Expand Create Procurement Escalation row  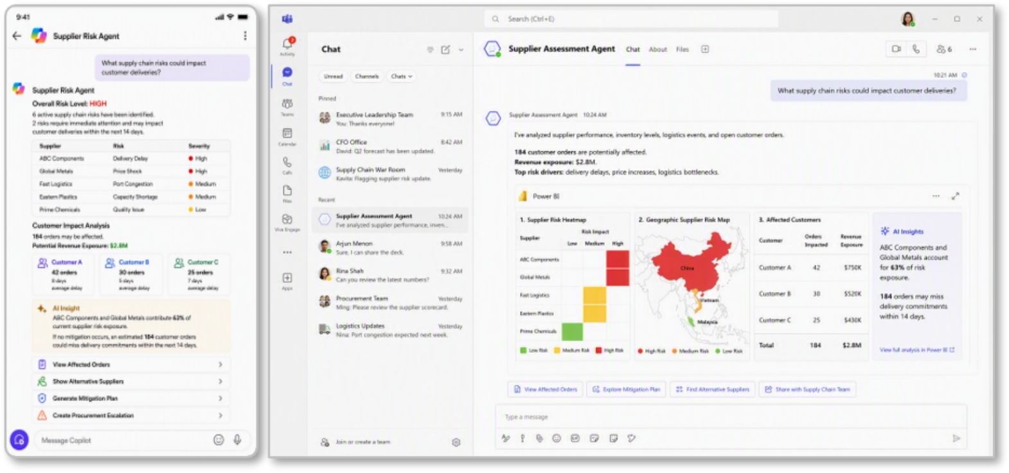pos(220,415)
